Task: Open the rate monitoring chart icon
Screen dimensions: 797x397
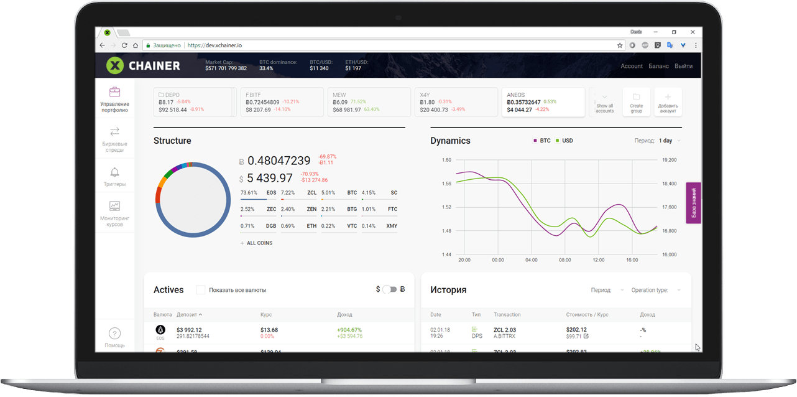Action: coord(114,206)
